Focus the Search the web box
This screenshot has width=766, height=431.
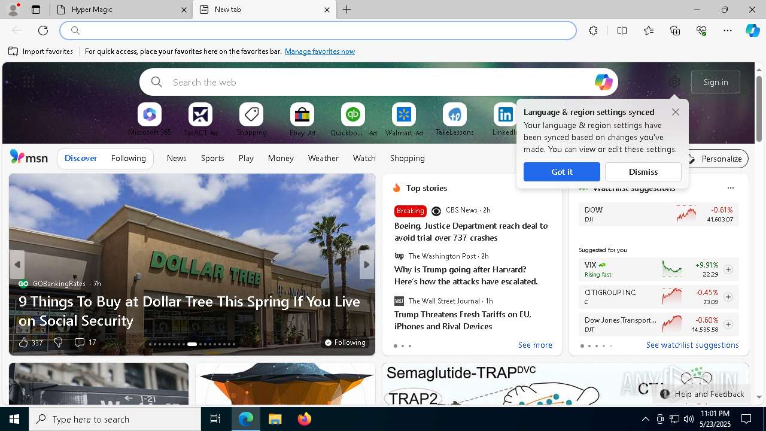point(379,82)
